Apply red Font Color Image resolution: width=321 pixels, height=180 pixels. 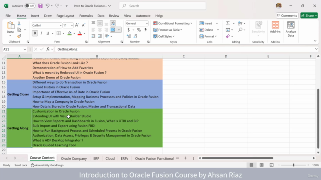(x=80, y=33)
